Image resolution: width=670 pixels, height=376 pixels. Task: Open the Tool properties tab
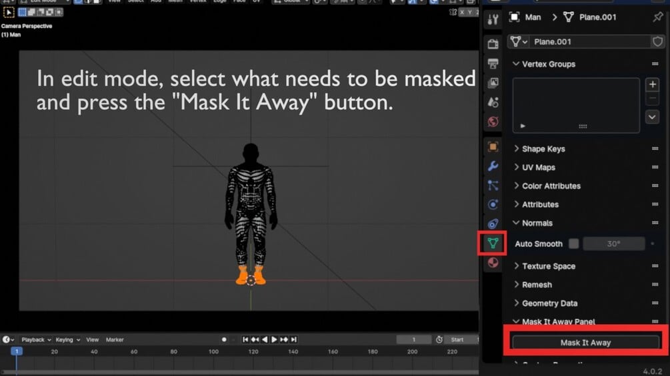pyautogui.click(x=493, y=19)
